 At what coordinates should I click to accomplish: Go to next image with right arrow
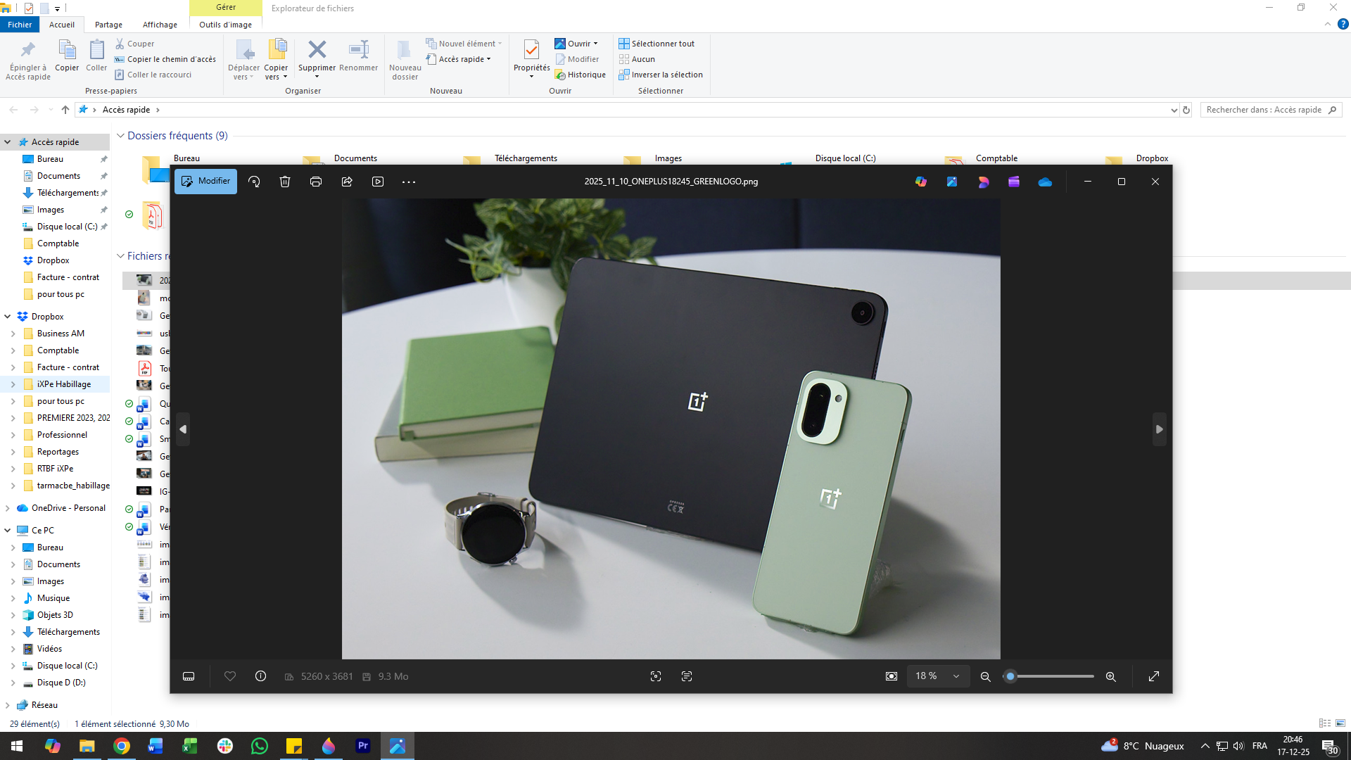tap(1159, 429)
